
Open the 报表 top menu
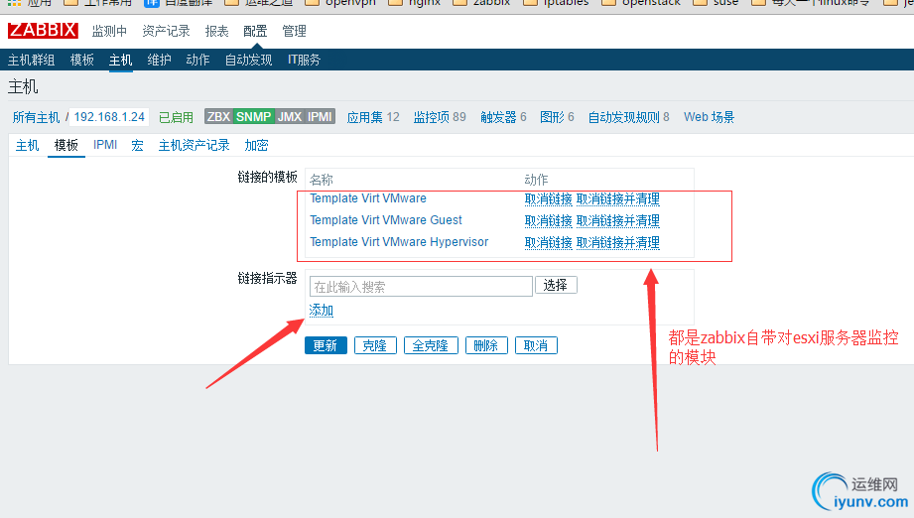point(217,31)
